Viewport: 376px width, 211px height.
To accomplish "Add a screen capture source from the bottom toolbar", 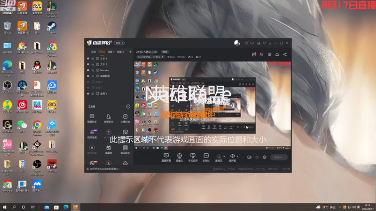I will (166, 158).
